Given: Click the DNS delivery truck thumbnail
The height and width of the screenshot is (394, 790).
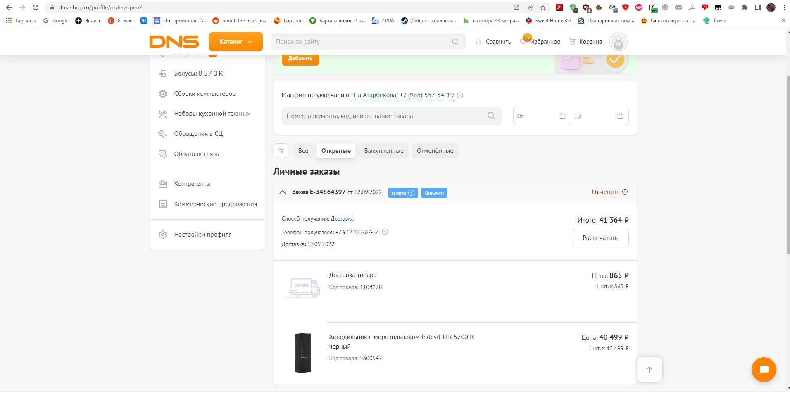Looking at the screenshot, I should pyautogui.click(x=302, y=288).
